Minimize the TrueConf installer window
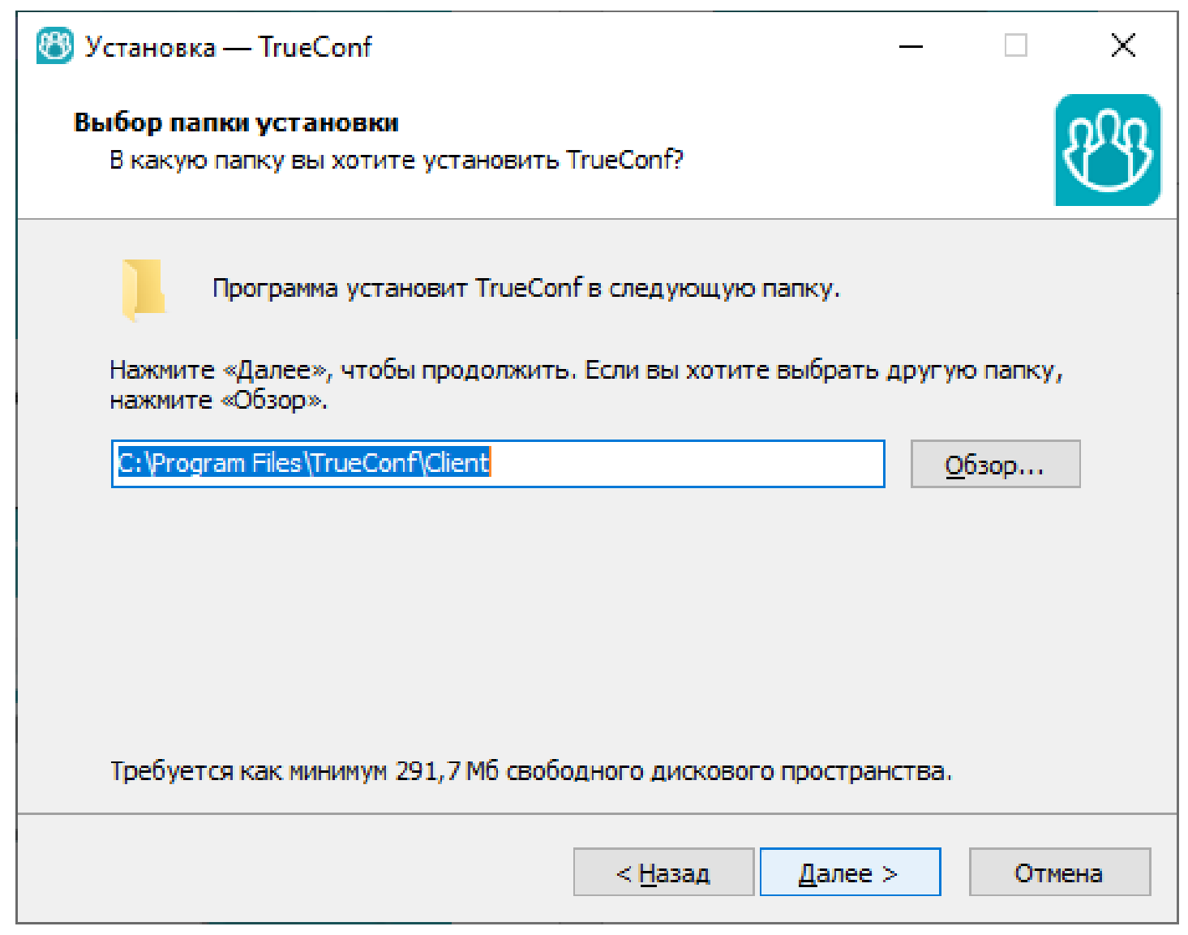The height and width of the screenshot is (935, 1188). point(911,46)
